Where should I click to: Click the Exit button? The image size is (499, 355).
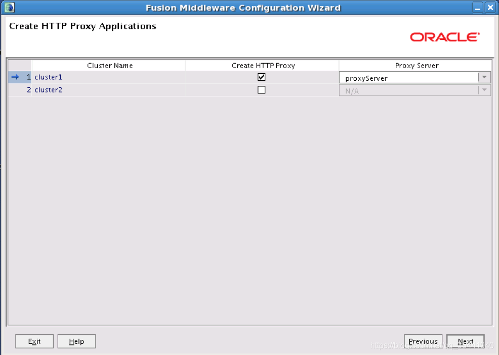tap(34, 341)
